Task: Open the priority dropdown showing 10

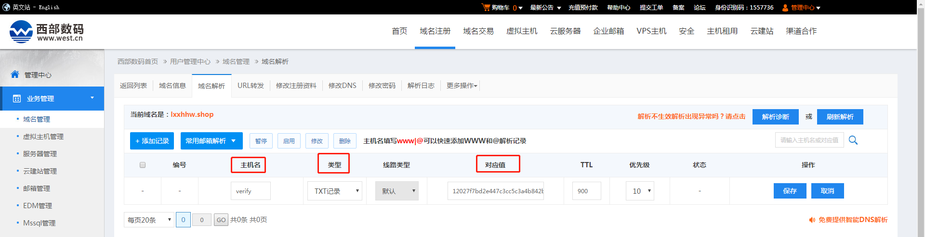Action: click(640, 191)
